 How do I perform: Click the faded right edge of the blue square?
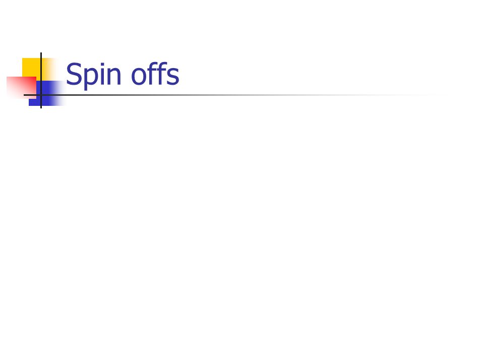coord(60,93)
